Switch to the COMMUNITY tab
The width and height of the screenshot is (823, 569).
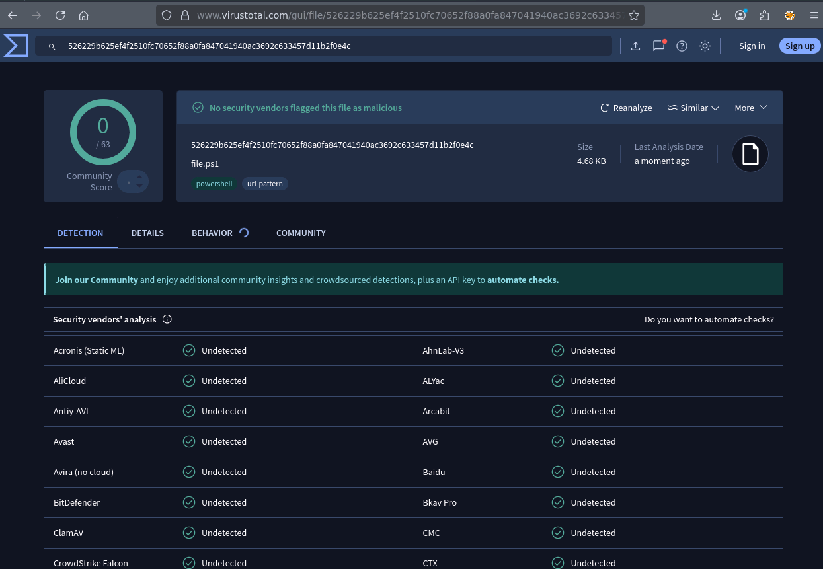[x=301, y=233]
